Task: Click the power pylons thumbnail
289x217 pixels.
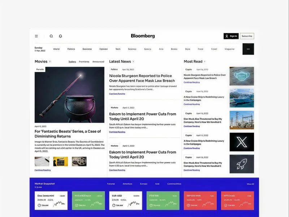Action: 242,120
